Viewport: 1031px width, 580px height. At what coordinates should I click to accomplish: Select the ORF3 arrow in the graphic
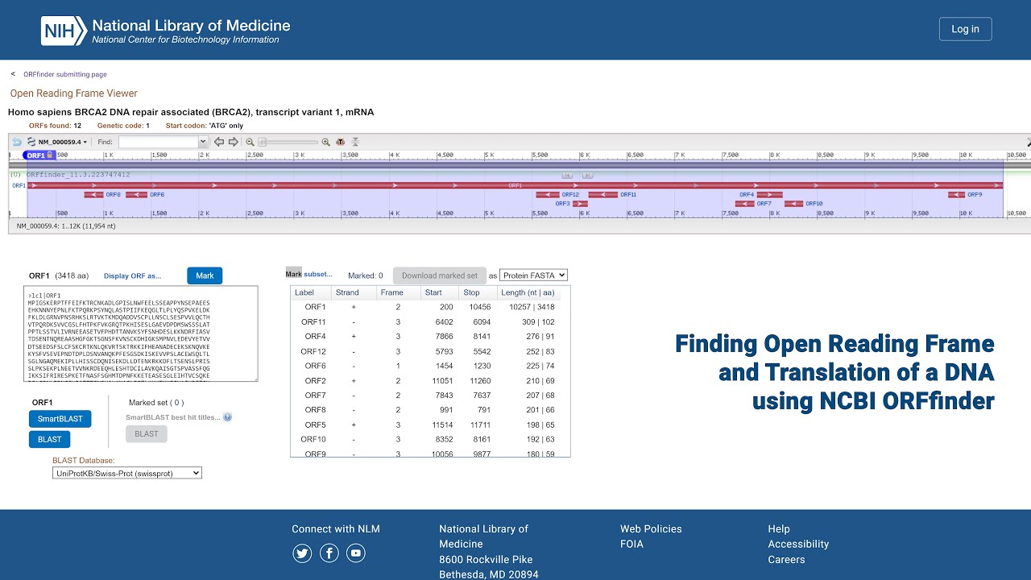tap(580, 204)
